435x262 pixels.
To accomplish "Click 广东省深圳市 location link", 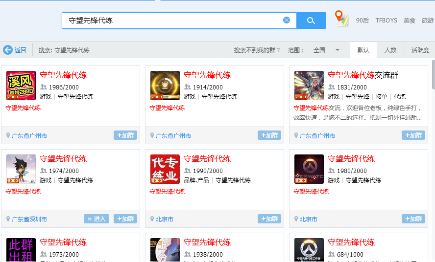I will pyautogui.click(x=29, y=219).
